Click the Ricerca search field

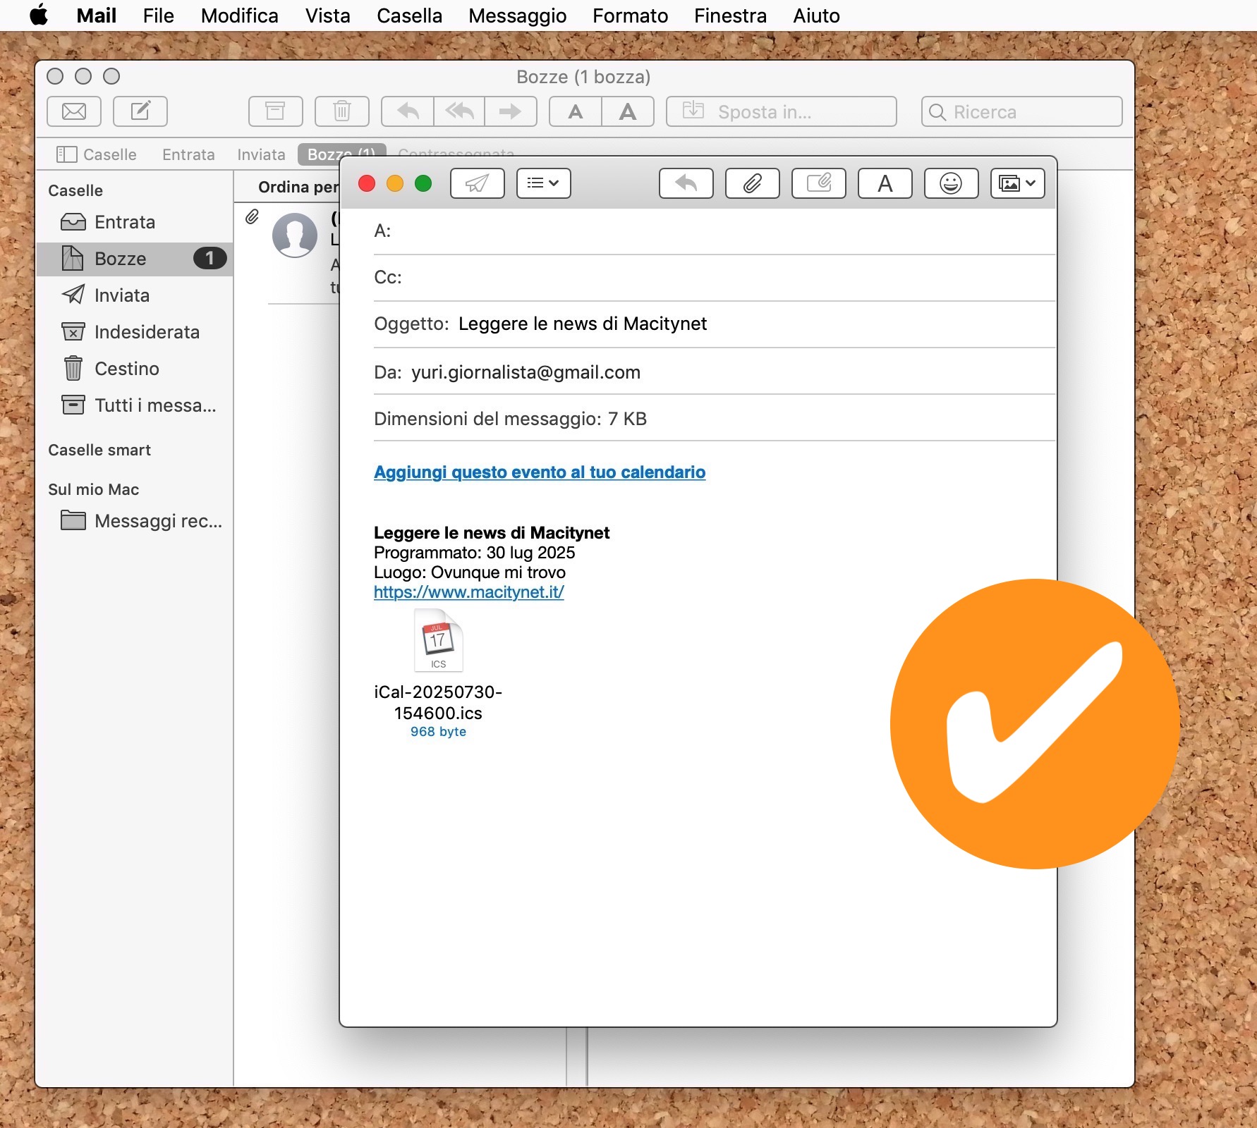[1022, 111]
